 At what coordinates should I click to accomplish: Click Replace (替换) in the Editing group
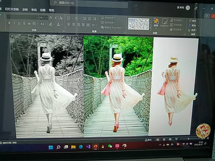193,26
